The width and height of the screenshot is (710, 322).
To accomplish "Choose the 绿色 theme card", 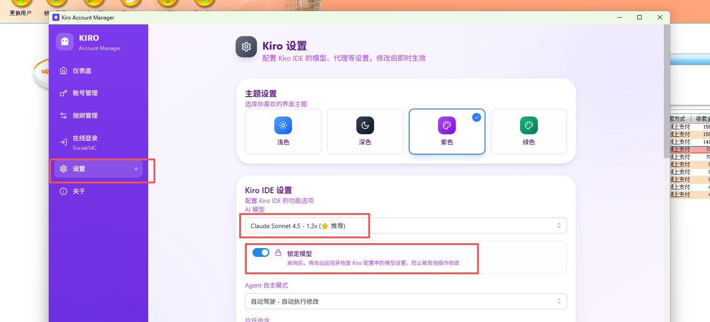I will 529,132.
